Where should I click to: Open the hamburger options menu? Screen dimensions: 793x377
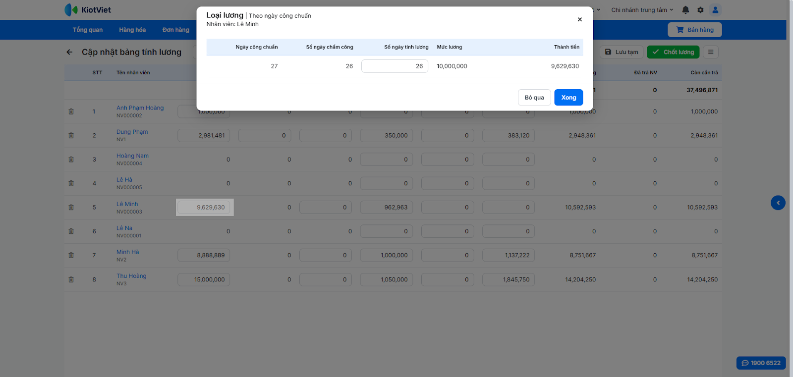pyautogui.click(x=710, y=52)
